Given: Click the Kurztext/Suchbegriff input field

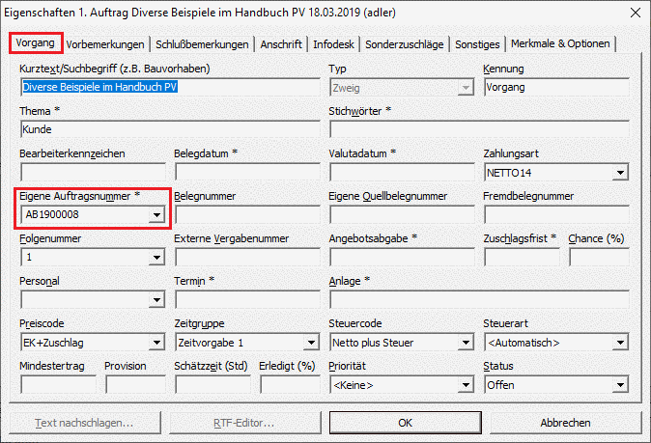Looking at the screenshot, I should coord(170,87).
